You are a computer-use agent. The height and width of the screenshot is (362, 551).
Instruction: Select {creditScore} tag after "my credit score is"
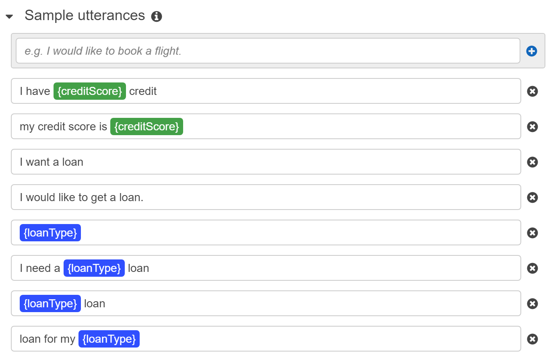tap(147, 127)
